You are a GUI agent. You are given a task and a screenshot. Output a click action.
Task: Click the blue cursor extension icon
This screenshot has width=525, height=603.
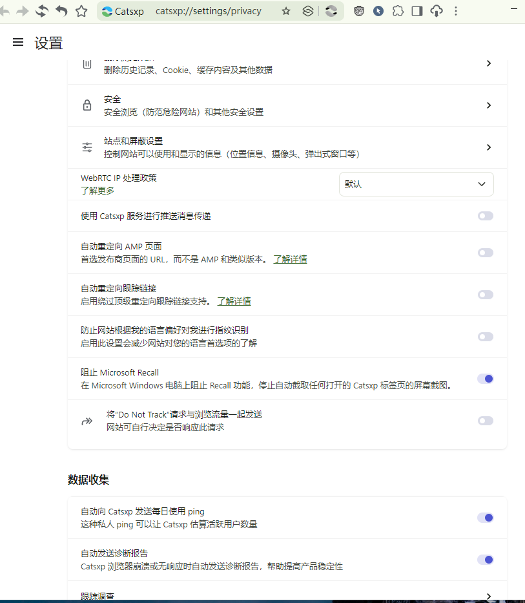tap(378, 11)
